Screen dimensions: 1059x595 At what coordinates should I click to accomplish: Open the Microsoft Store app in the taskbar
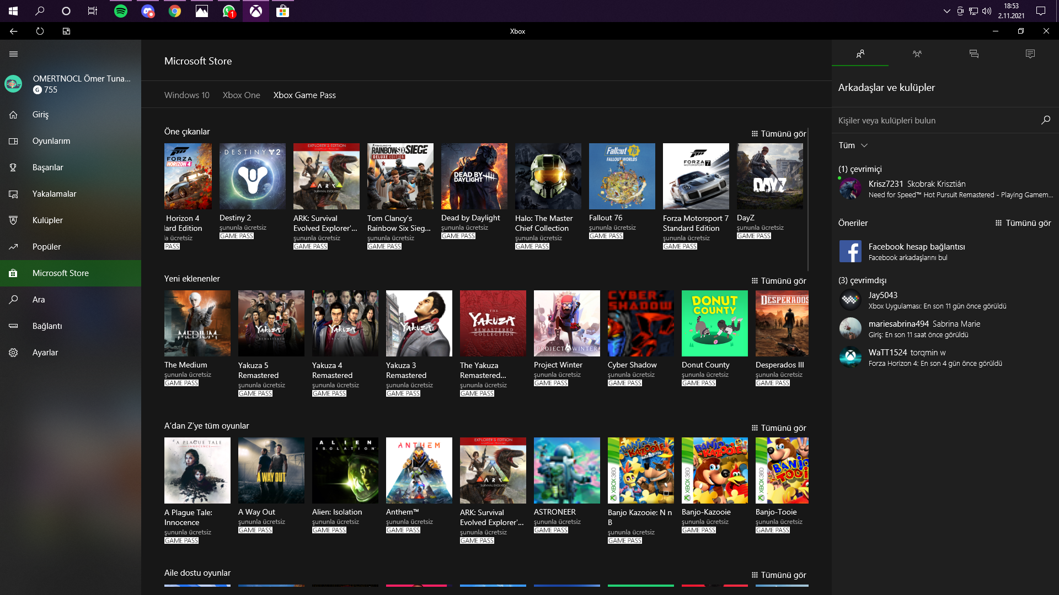point(282,11)
